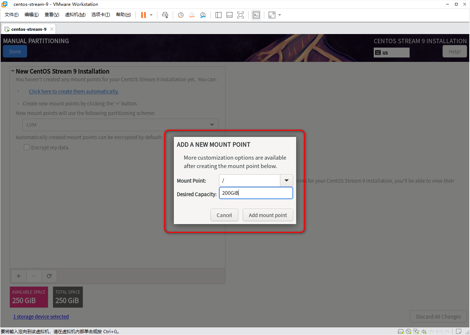Click the MANUAL PARTITIONING heading text
Image resolution: width=470 pixels, height=335 pixels.
pos(36,41)
